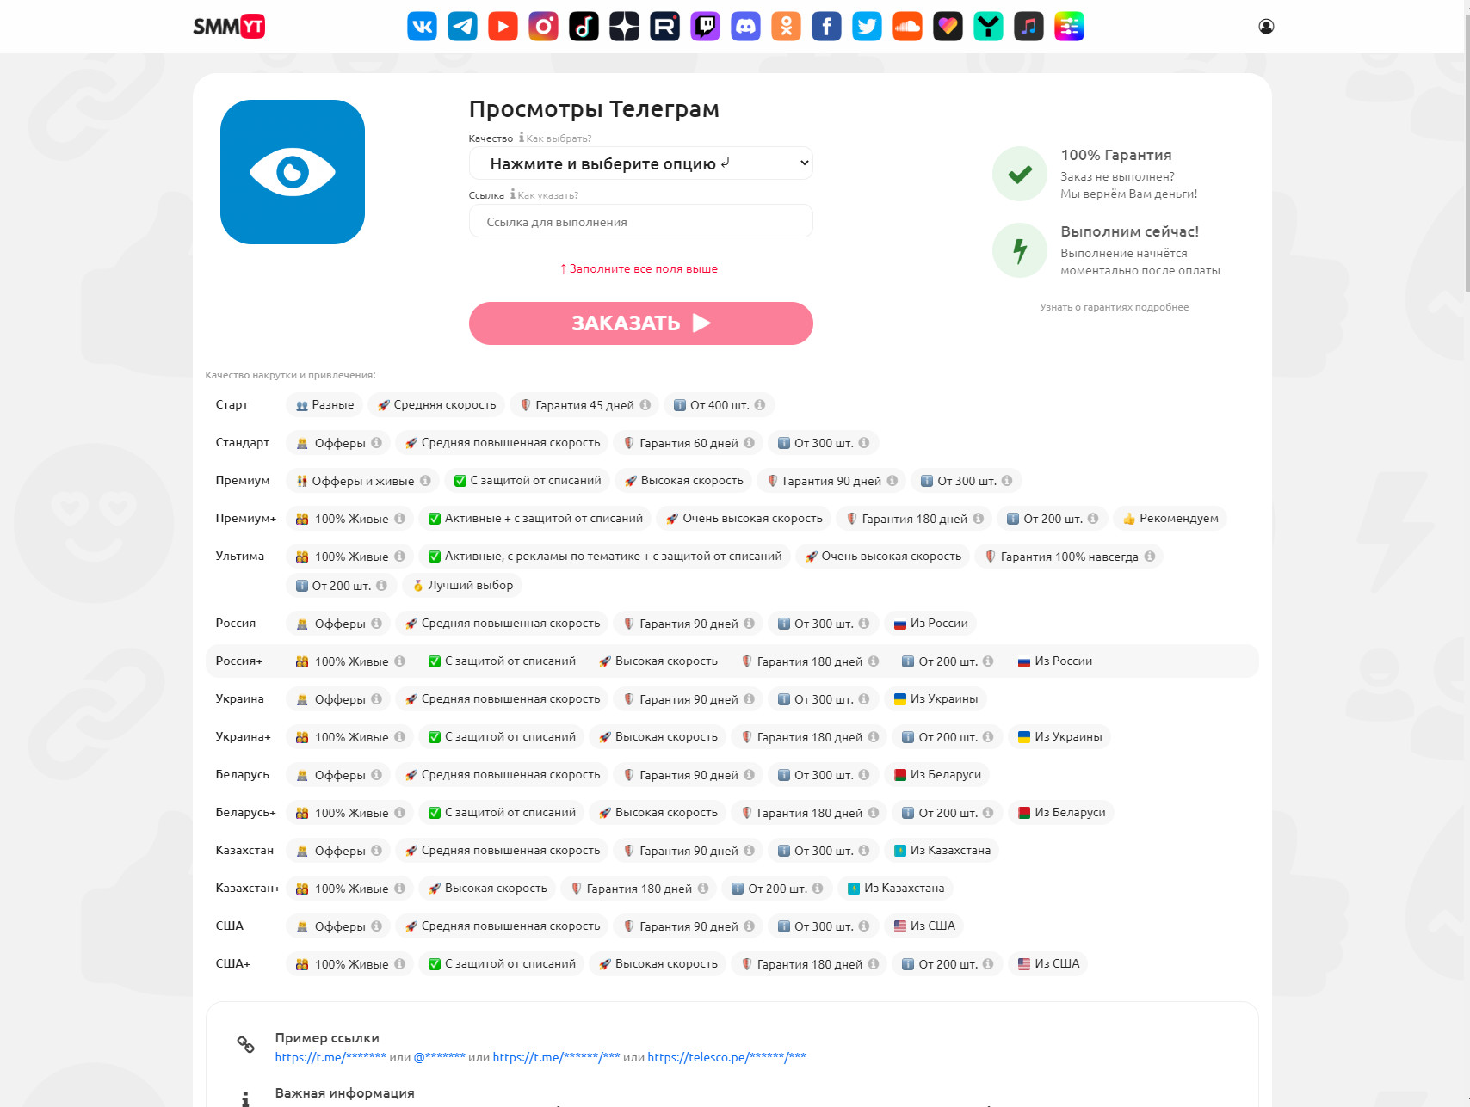Open the Instagram services icon
Viewport: 1470px width, 1107px height.
[x=543, y=27]
